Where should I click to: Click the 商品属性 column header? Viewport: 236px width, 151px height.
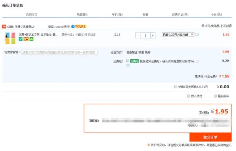(82, 15)
